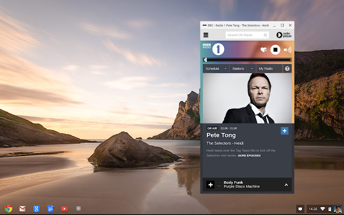Add Body Funk track with plus button
344x215 pixels.
click(x=210, y=185)
